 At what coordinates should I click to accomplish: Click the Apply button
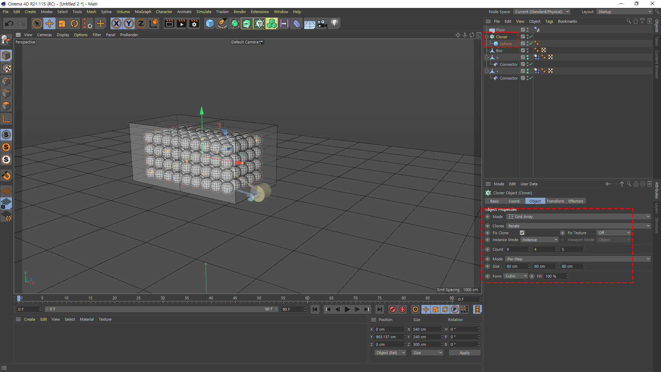pos(464,353)
